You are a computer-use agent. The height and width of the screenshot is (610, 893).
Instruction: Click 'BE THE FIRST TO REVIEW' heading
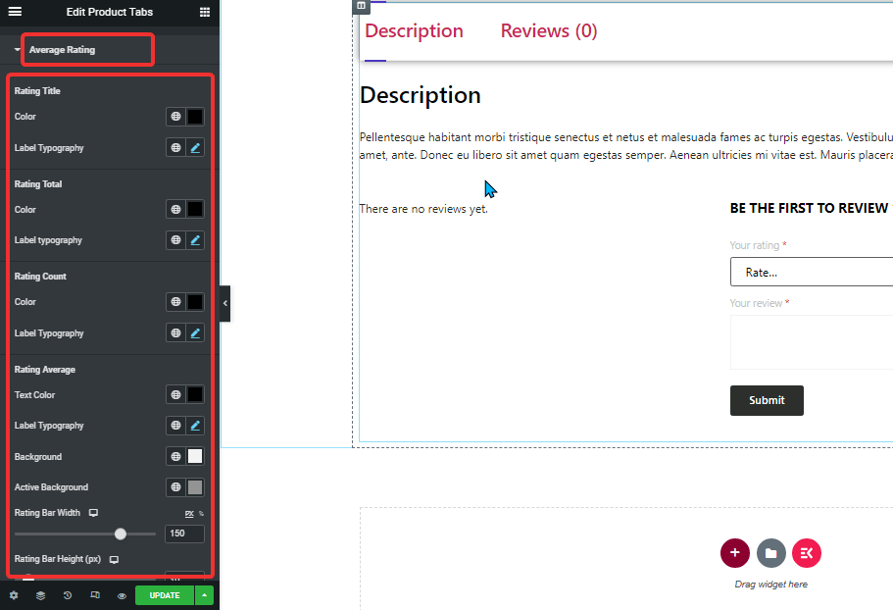809,209
